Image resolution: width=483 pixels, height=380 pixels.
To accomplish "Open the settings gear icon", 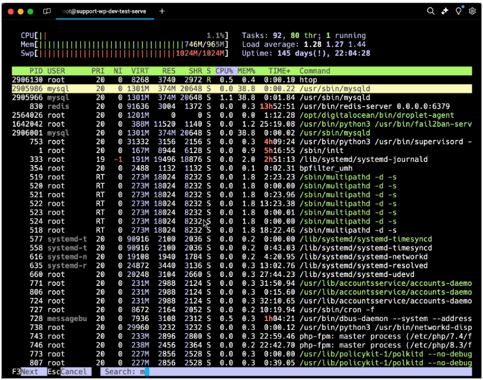I will click(x=472, y=12).
